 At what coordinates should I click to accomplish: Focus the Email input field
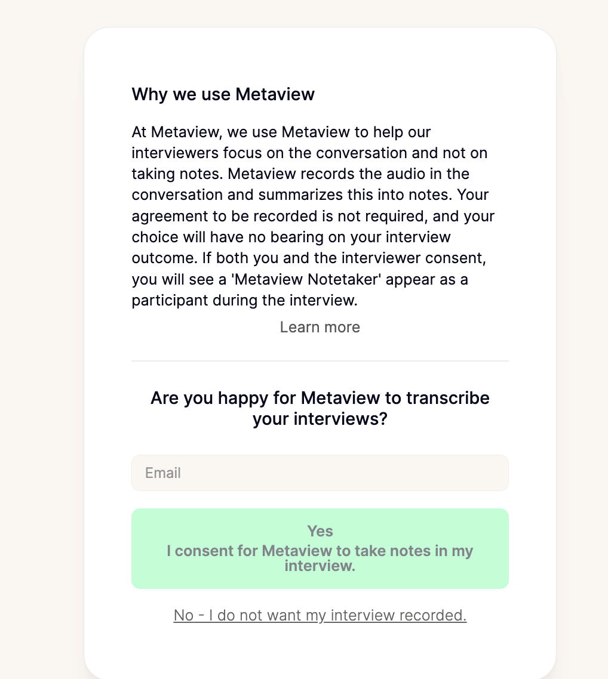320,473
